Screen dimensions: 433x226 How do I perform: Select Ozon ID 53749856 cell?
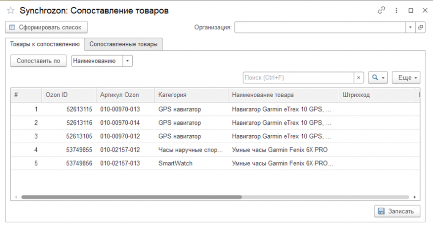click(x=69, y=163)
